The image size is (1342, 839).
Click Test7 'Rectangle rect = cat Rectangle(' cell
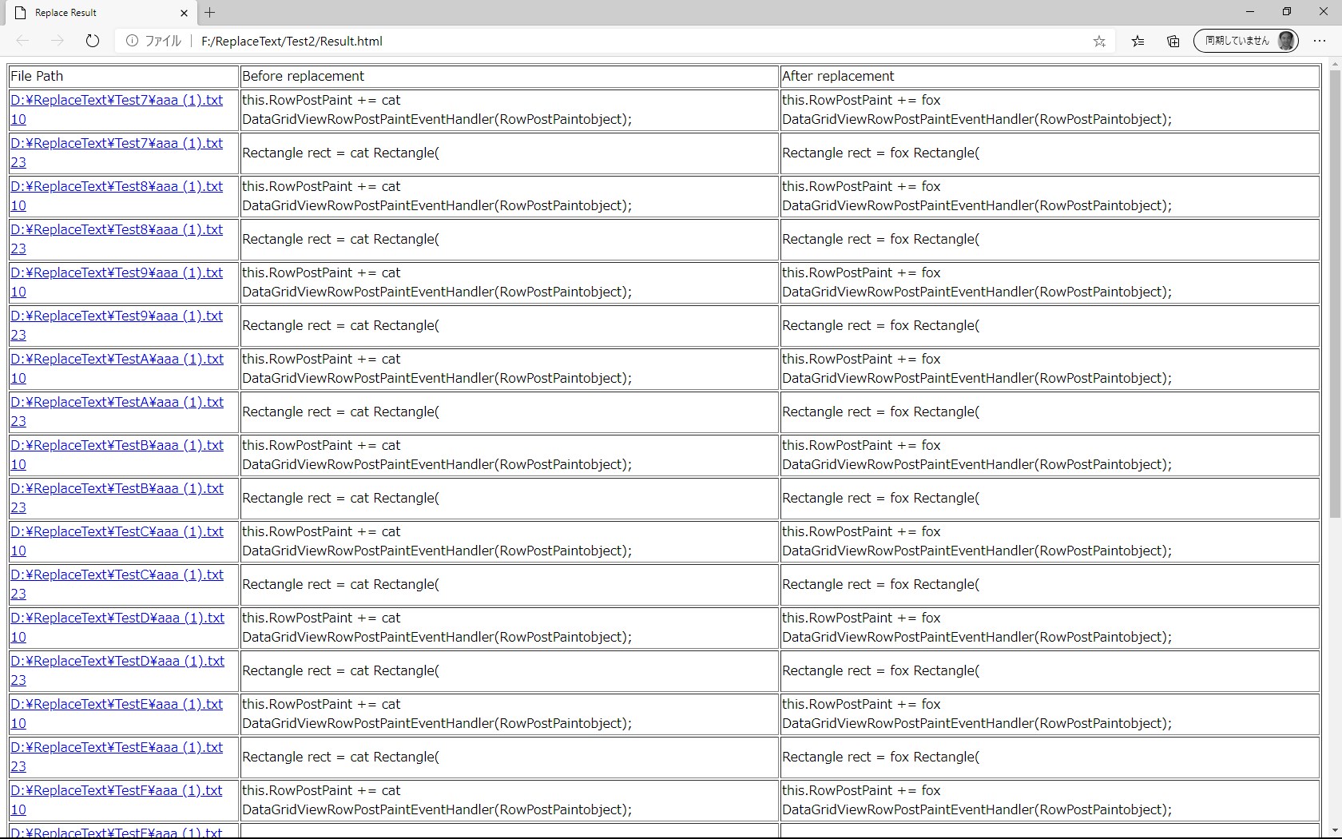(x=510, y=153)
